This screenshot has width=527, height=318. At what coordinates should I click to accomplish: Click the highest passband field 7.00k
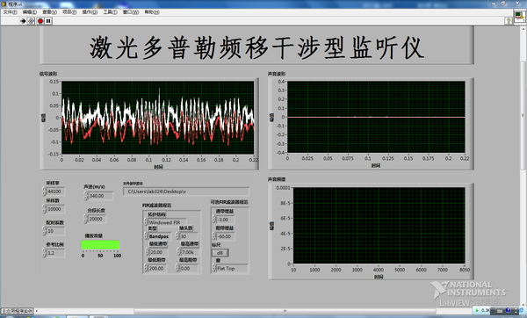pos(190,252)
